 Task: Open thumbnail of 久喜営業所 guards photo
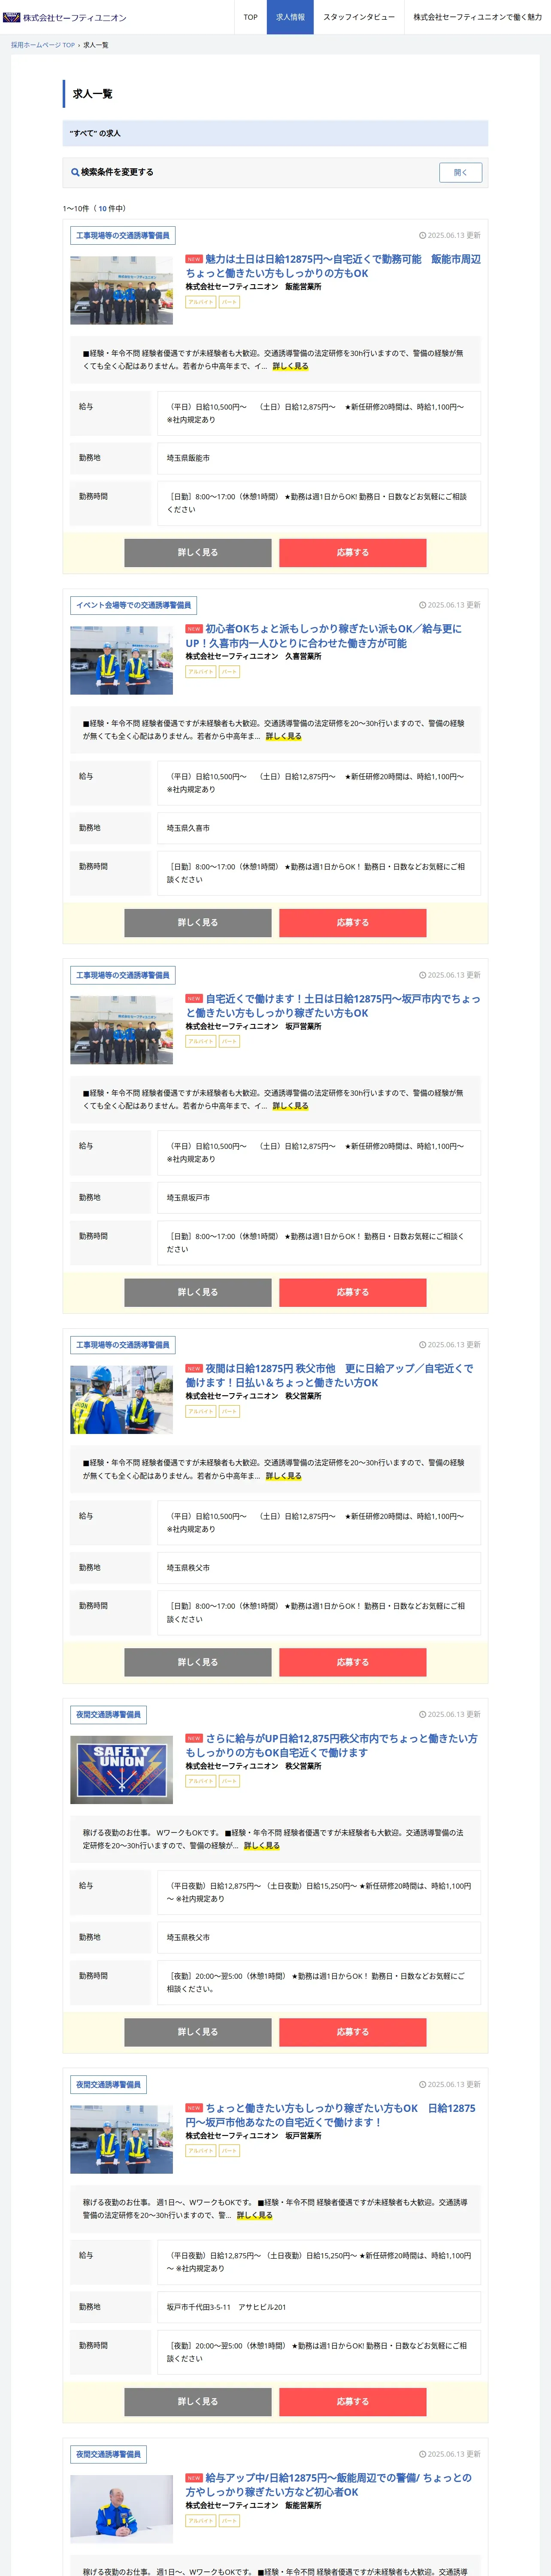click(x=121, y=660)
